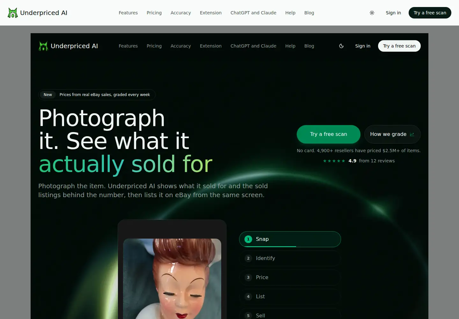Open Blog in the dark page header
Viewport: 459px width, 319px height.
[309, 46]
